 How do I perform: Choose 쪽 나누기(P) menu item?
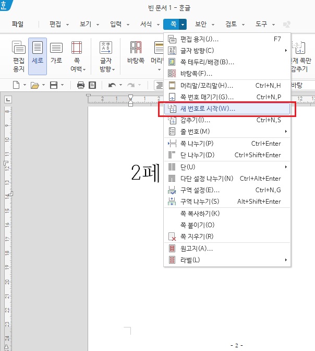[x=227, y=144]
